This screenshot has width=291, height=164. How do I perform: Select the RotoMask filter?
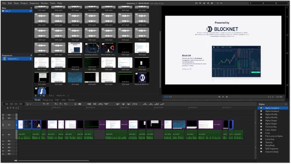click(270, 146)
